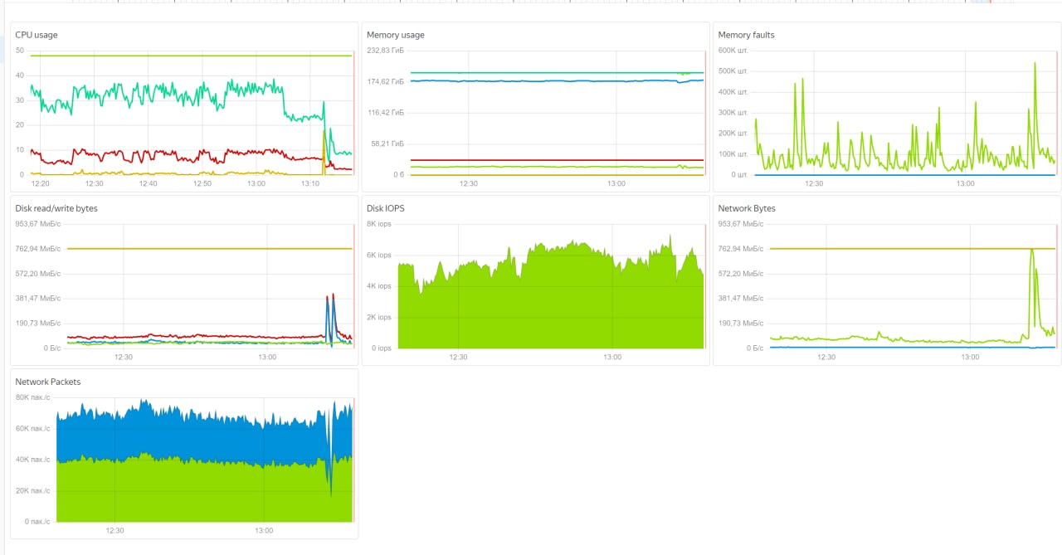The image size is (1062, 555).
Task: Click the 8K iops label on Disk IOPS
Action: (x=379, y=224)
